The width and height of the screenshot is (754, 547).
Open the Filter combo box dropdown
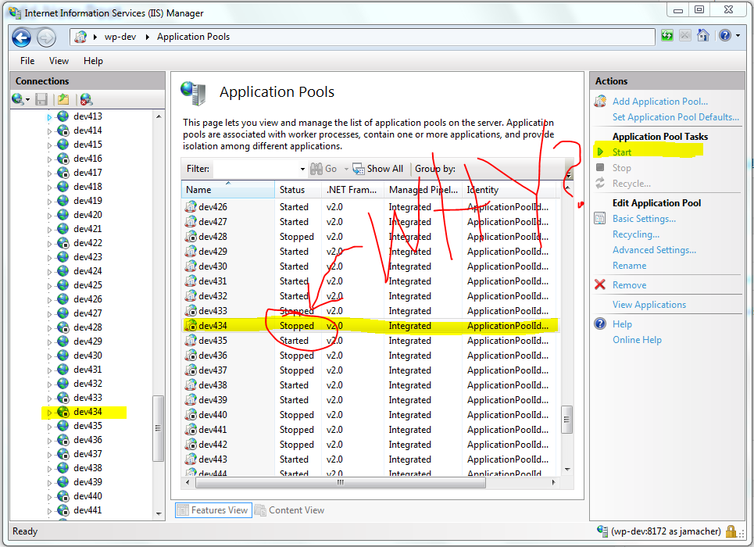302,169
